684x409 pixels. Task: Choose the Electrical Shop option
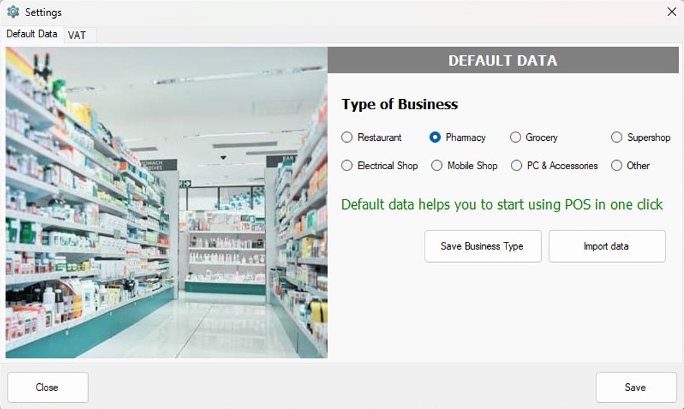[x=347, y=165]
